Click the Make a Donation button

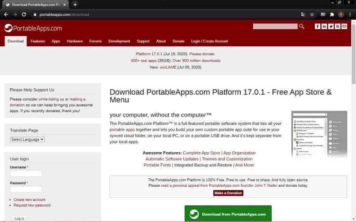pos(228,193)
